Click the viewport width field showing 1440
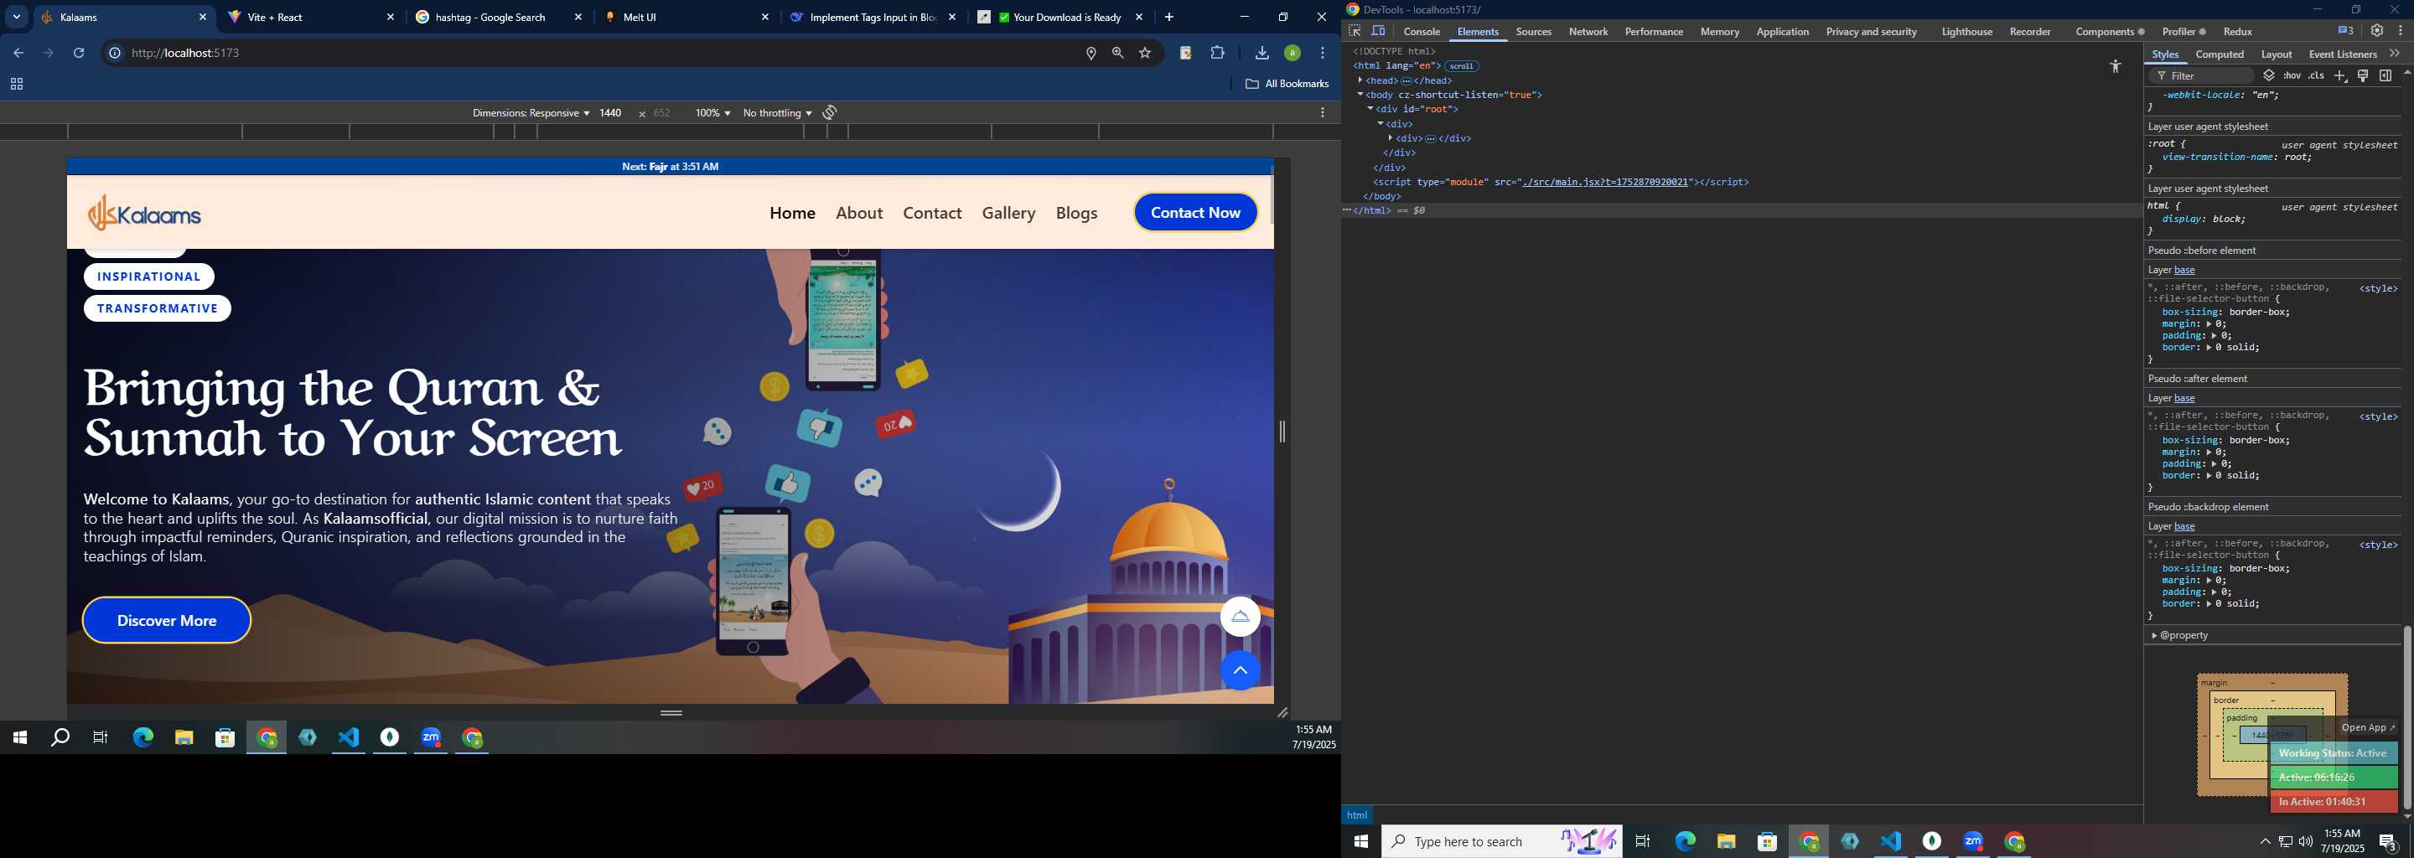The height and width of the screenshot is (858, 2414). 611,113
